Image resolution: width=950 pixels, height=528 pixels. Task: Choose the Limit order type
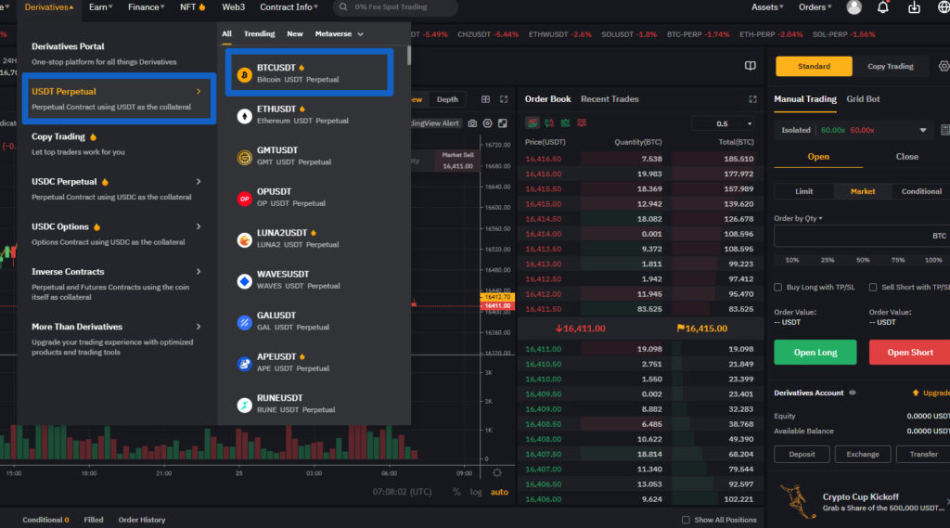pyautogui.click(x=804, y=191)
